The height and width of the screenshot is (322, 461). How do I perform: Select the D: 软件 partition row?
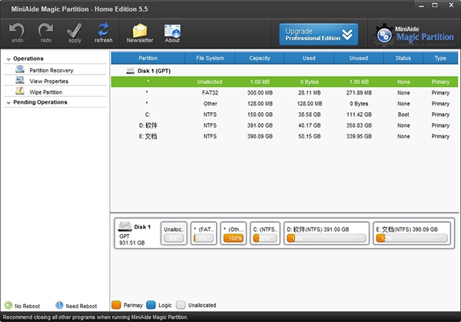pos(284,125)
